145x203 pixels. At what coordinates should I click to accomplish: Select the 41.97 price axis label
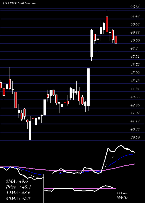coord(135,113)
